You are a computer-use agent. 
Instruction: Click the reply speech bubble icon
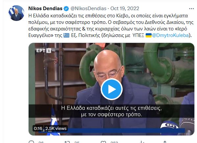click(31, 142)
